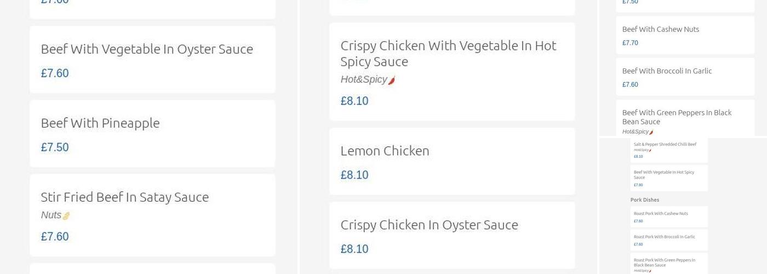Pick Beef With Cashew Nuts

(660, 30)
